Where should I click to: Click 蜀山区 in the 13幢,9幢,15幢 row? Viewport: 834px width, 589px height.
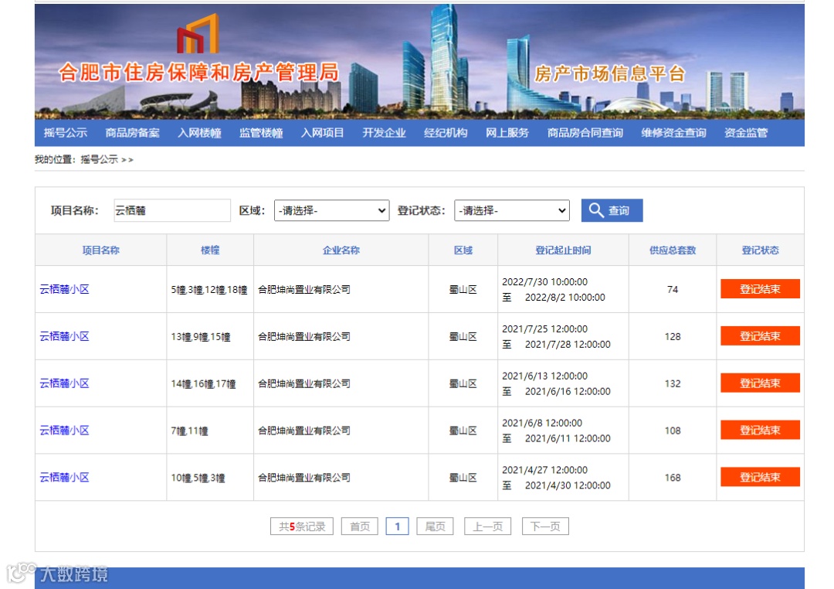[463, 336]
